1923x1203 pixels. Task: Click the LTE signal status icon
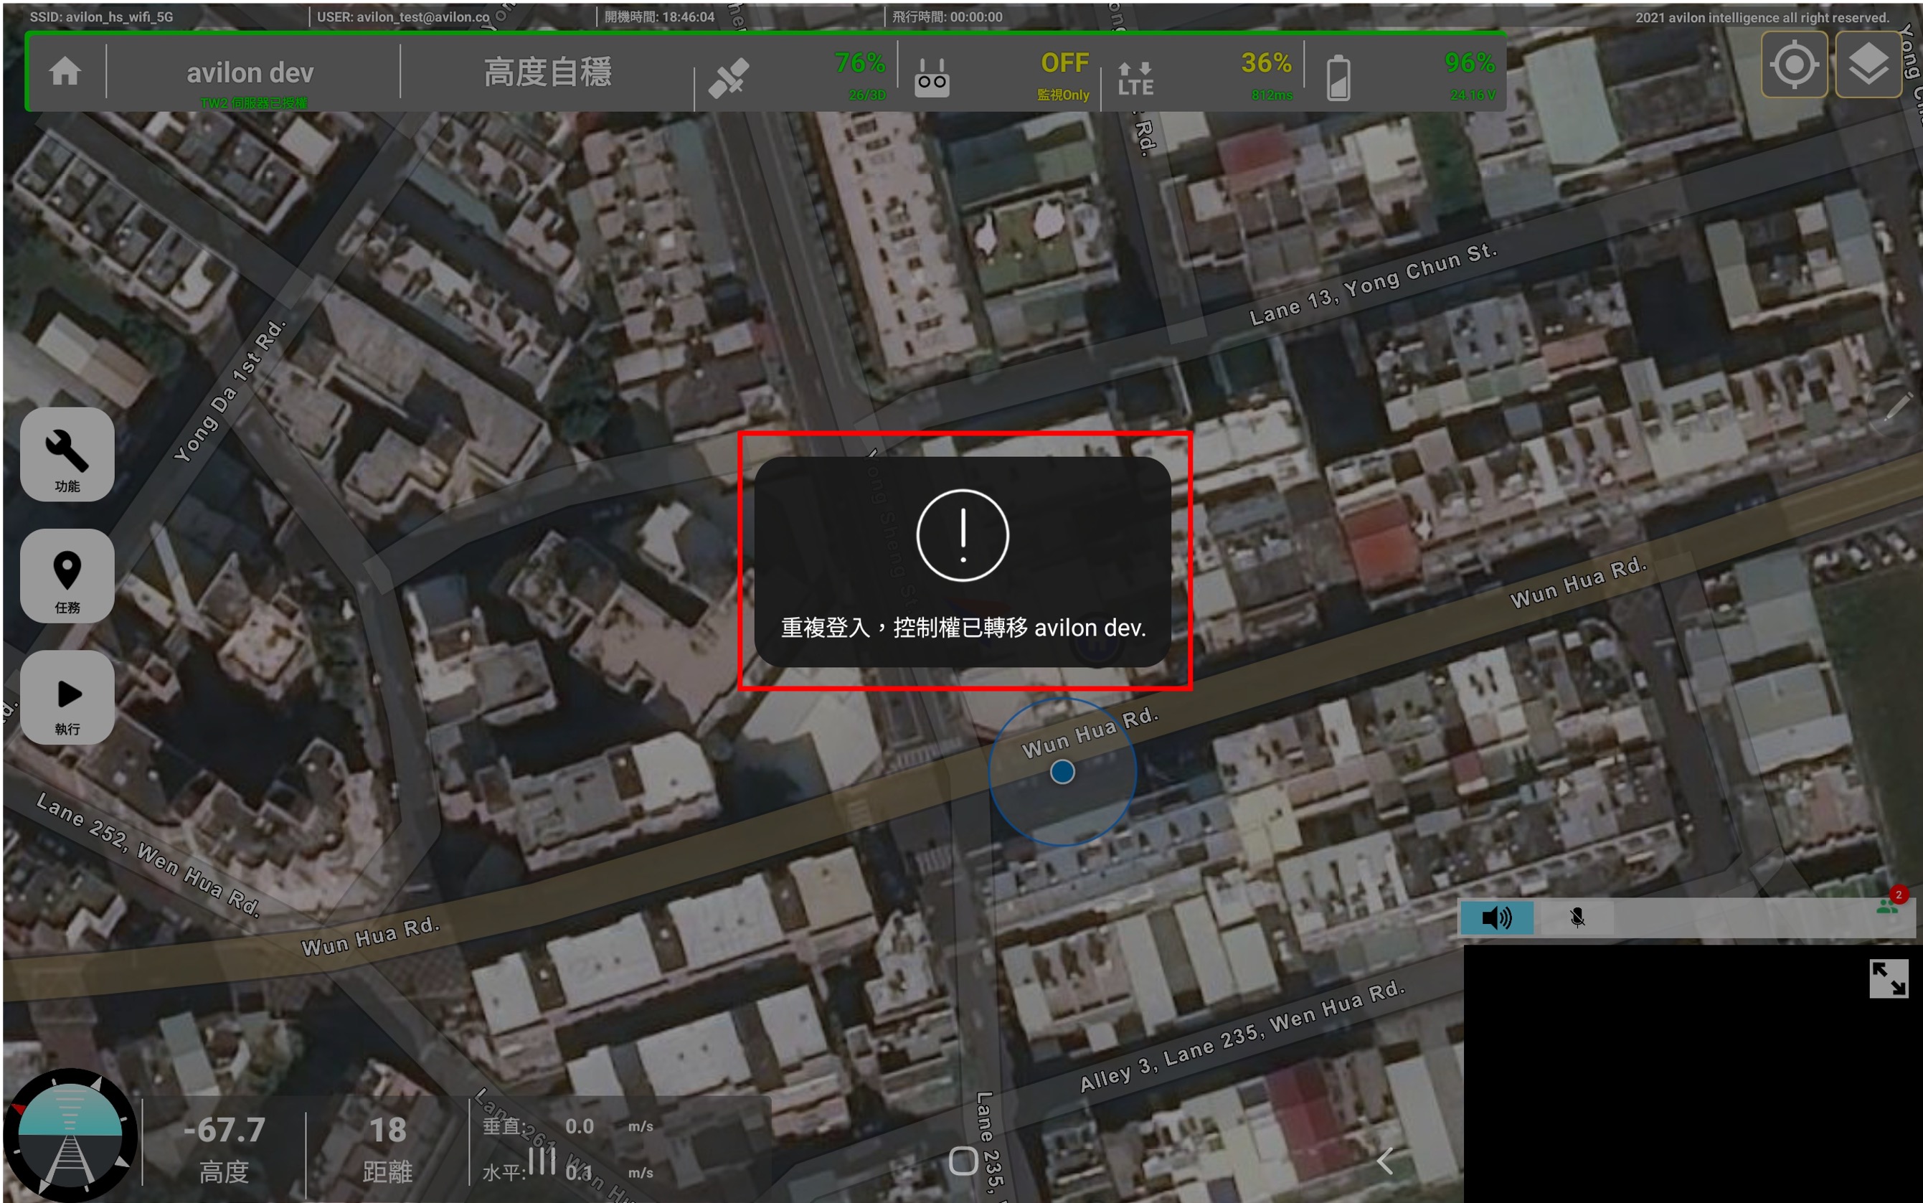[1135, 78]
